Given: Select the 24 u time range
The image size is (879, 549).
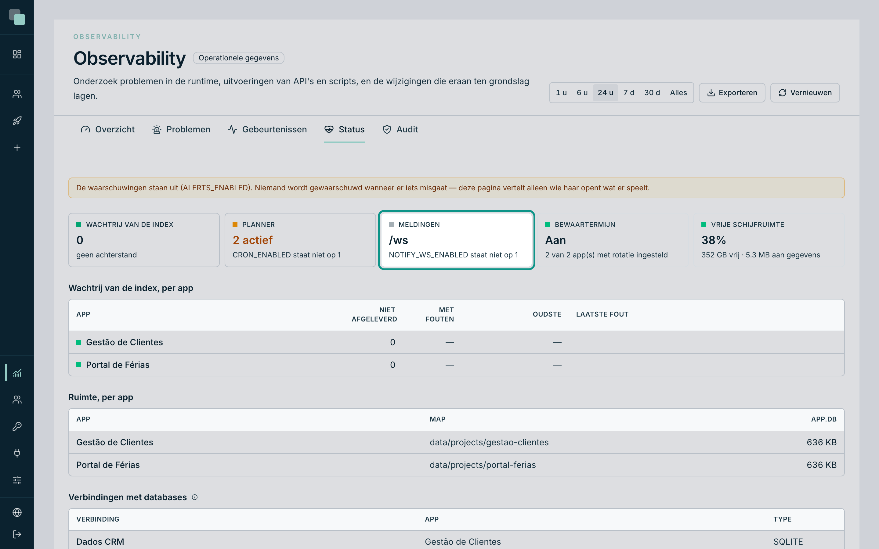Looking at the screenshot, I should pos(606,93).
